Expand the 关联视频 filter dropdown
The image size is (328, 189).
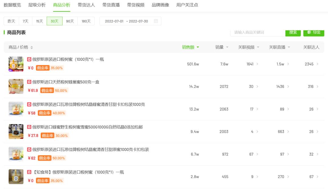(258, 47)
